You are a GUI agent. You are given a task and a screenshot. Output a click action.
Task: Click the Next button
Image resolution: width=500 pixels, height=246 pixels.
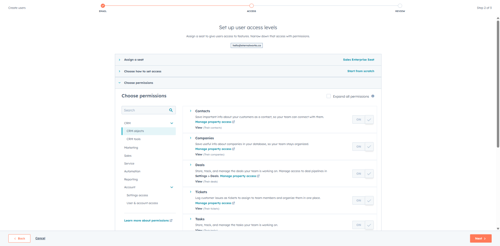(480, 238)
